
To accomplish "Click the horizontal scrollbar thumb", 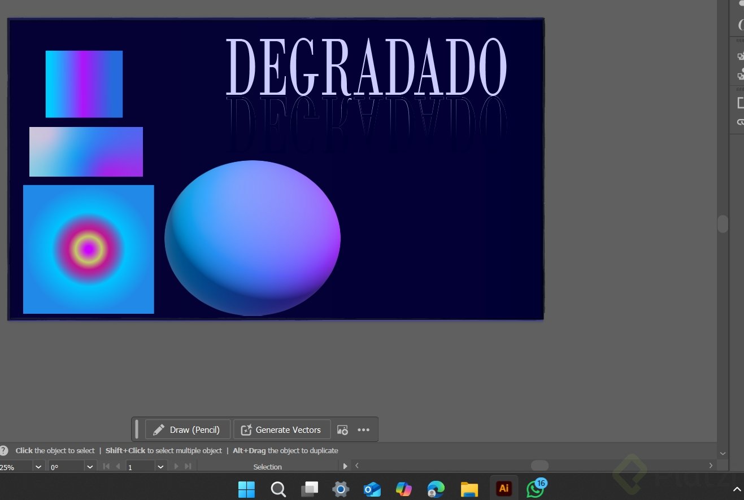I will pyautogui.click(x=539, y=466).
